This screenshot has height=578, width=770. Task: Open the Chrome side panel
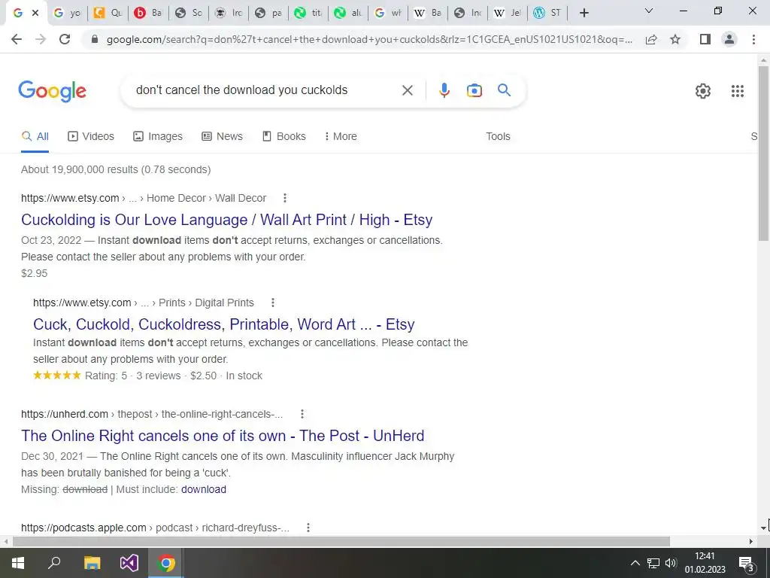click(x=705, y=39)
